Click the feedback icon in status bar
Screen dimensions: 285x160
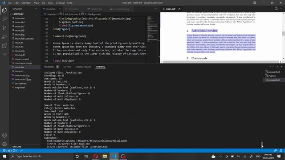click(276, 151)
